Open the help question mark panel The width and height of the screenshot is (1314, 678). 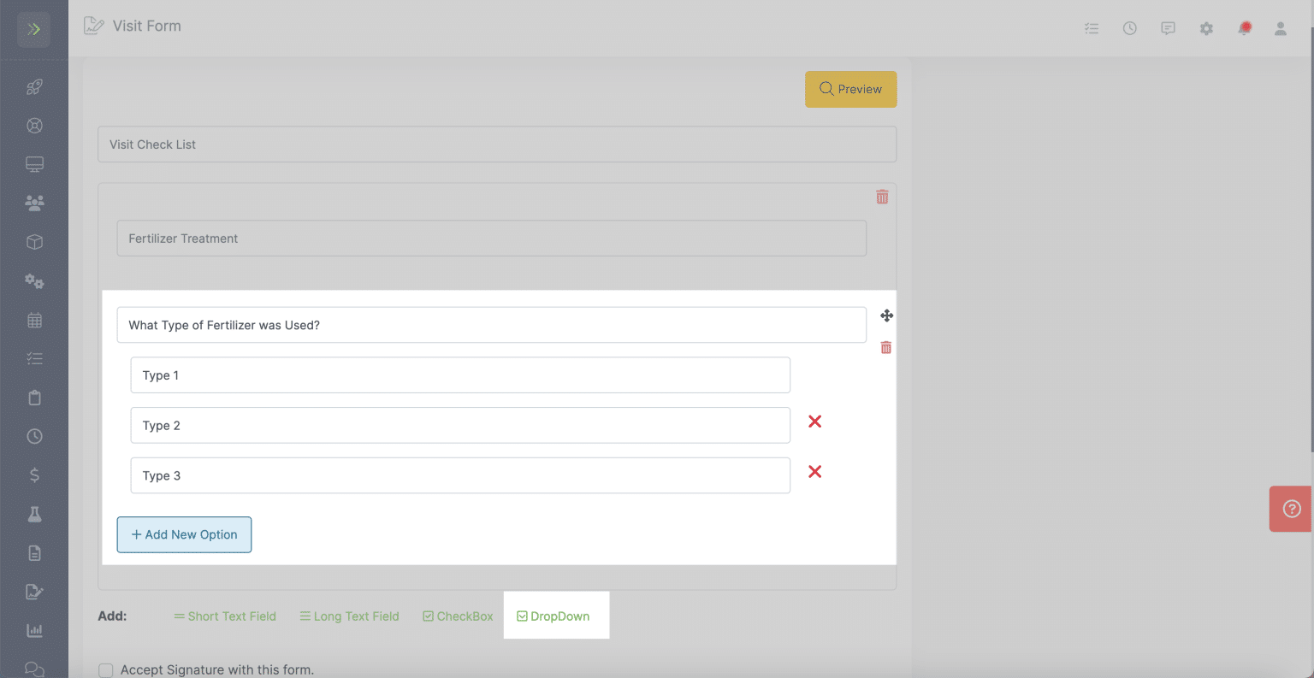[1290, 509]
